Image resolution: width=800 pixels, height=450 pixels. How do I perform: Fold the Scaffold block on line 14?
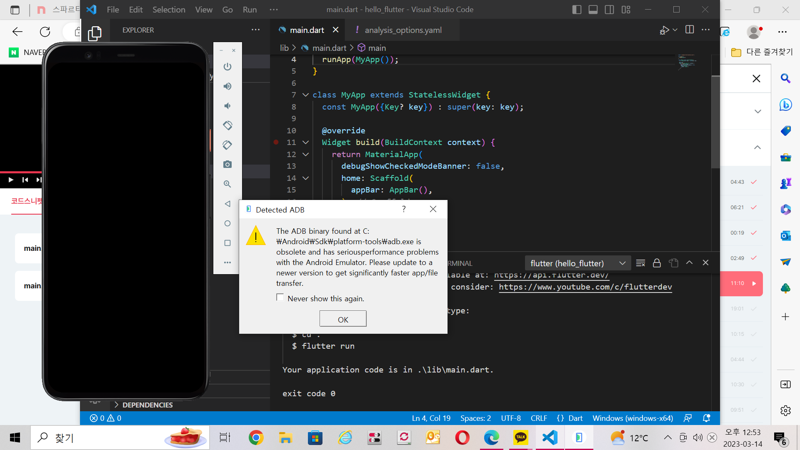click(x=305, y=178)
